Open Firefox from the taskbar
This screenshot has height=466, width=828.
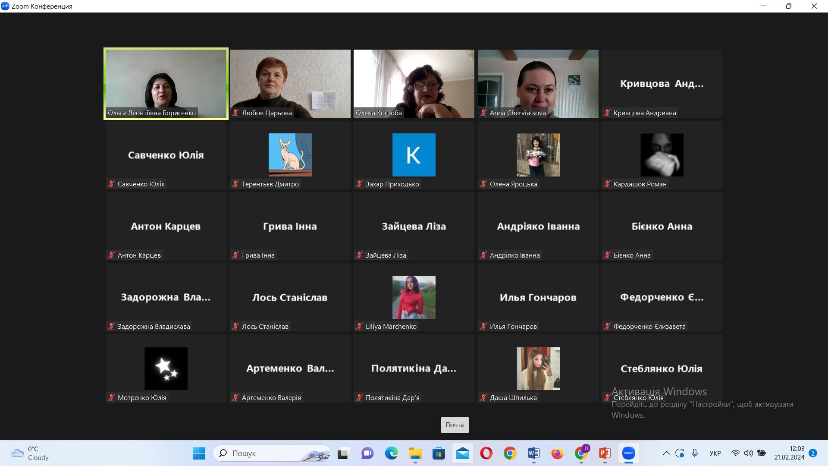click(557, 453)
